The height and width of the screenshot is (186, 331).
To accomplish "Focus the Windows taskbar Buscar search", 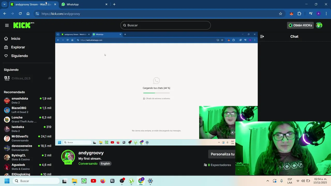I will pos(36,181).
